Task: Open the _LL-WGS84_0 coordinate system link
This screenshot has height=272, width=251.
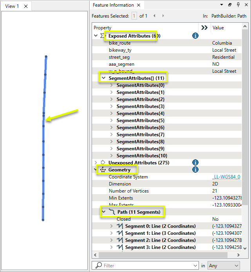Action: point(226,177)
